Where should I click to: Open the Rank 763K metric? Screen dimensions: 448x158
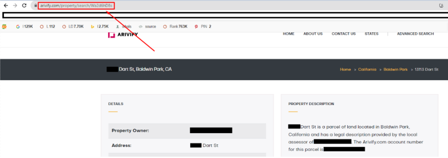[175, 27]
